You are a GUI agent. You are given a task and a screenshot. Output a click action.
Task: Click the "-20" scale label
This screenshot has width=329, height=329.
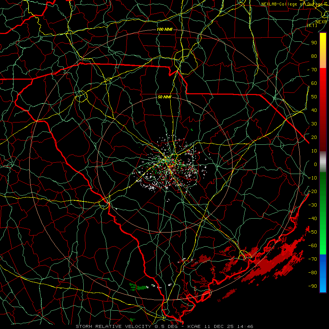coord(313,191)
